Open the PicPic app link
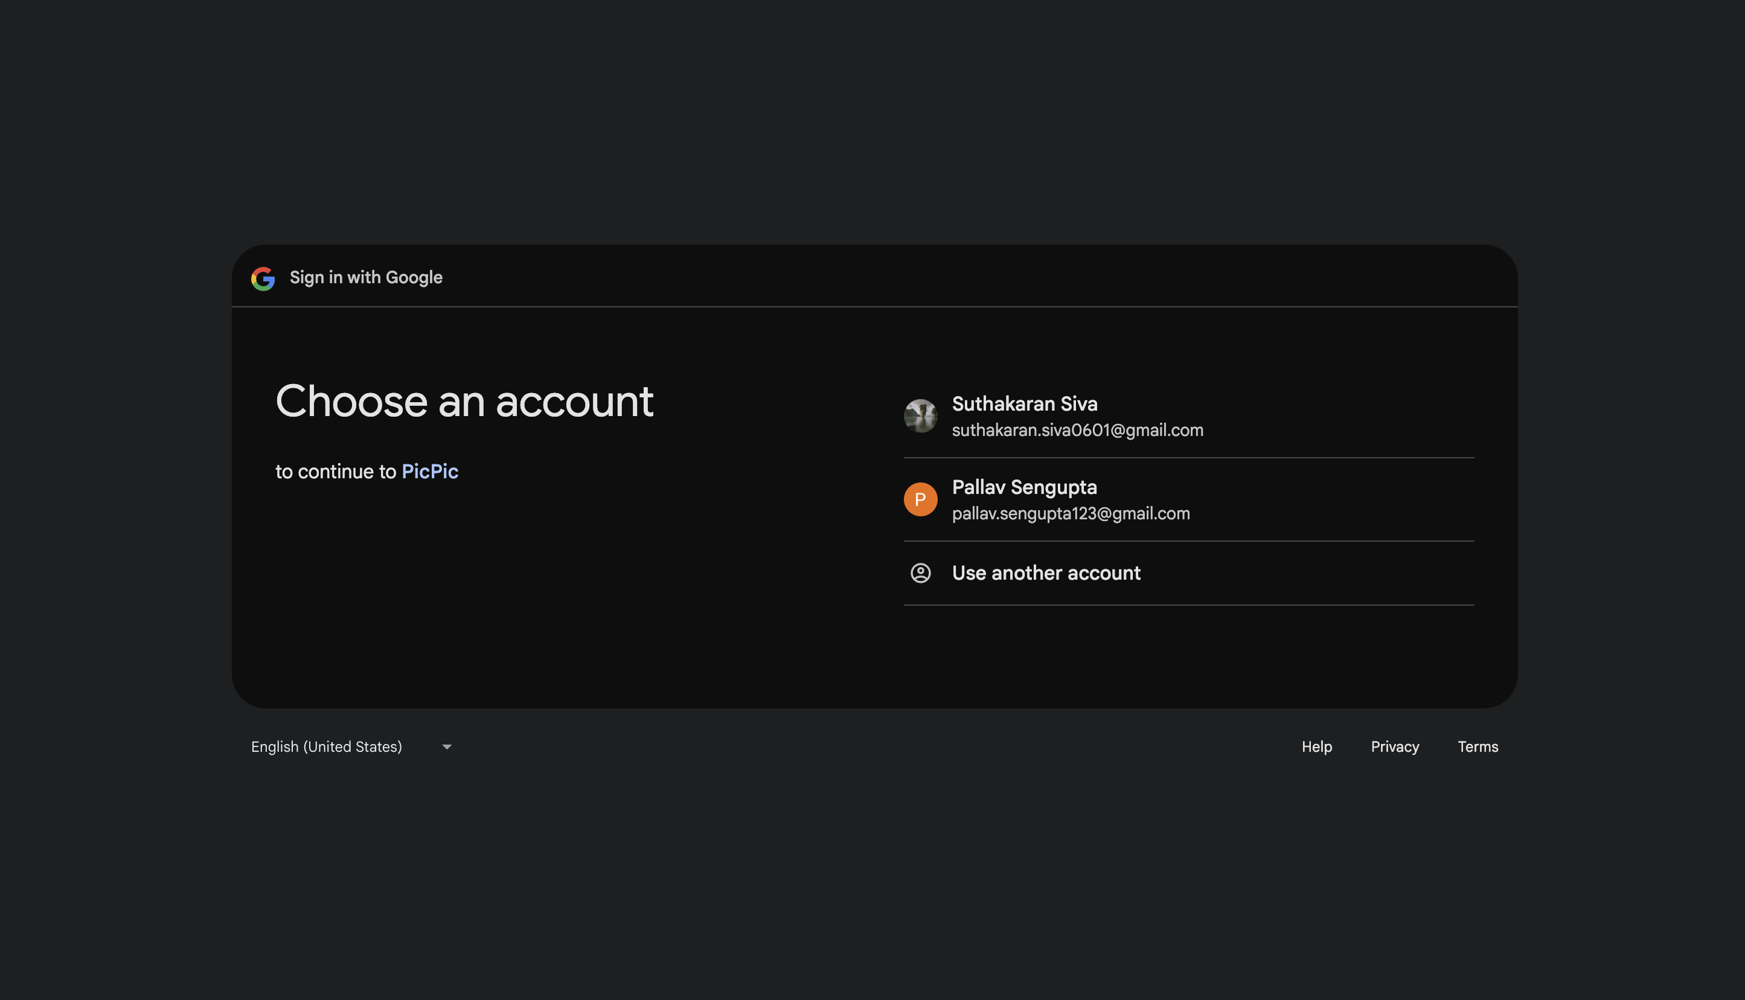This screenshot has height=1000, width=1745. [429, 472]
